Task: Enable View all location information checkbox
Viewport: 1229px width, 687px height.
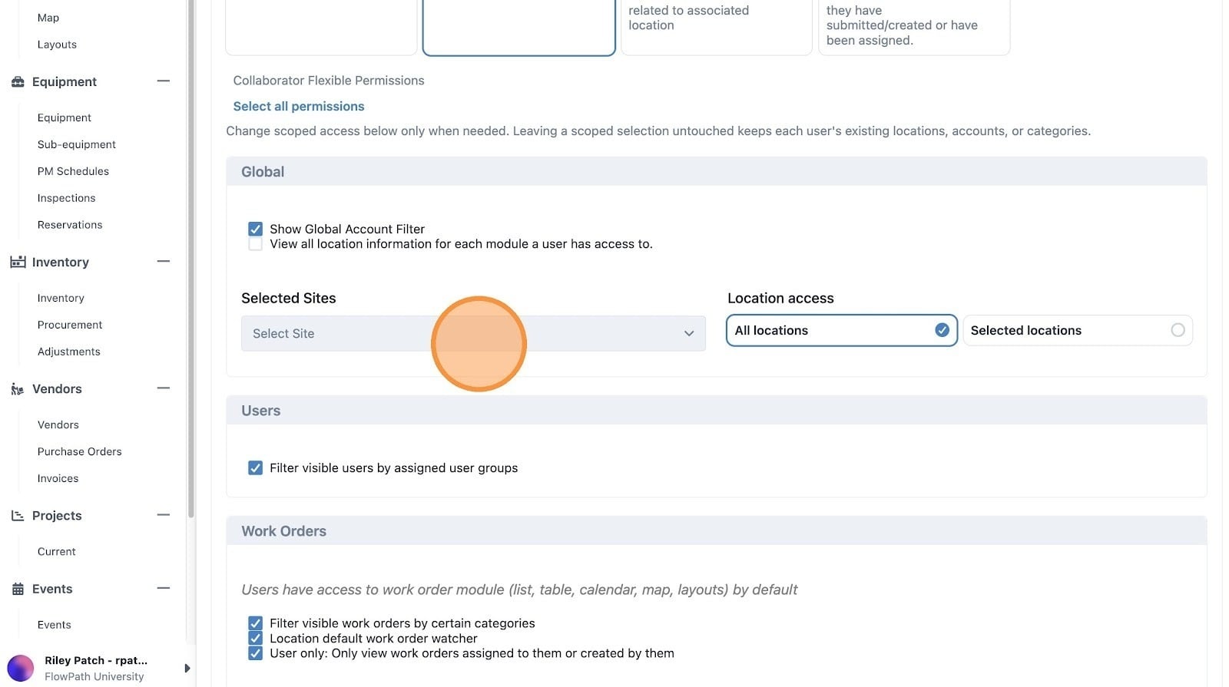Action: pyautogui.click(x=255, y=244)
